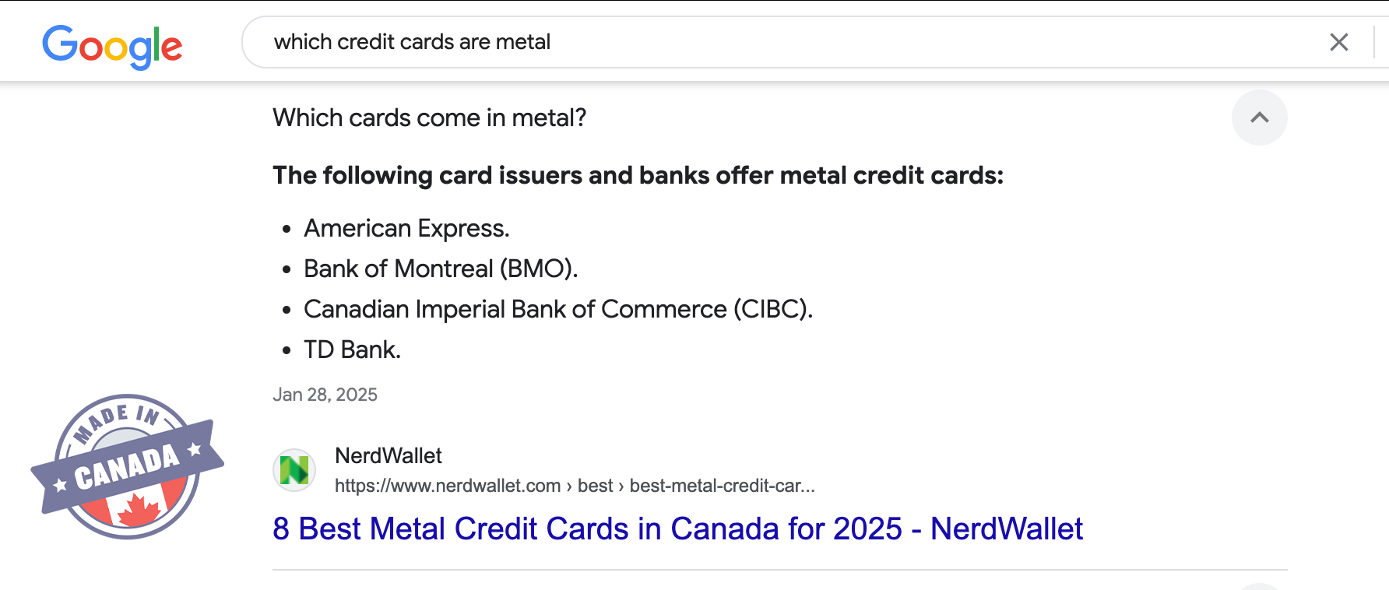
Task: Collapse the answer with the chevron button
Action: tap(1259, 118)
